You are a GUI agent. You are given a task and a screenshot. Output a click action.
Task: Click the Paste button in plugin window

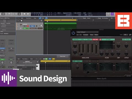(96, 35)
